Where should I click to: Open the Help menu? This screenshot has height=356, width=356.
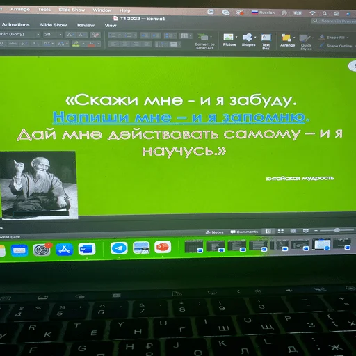(x=124, y=10)
